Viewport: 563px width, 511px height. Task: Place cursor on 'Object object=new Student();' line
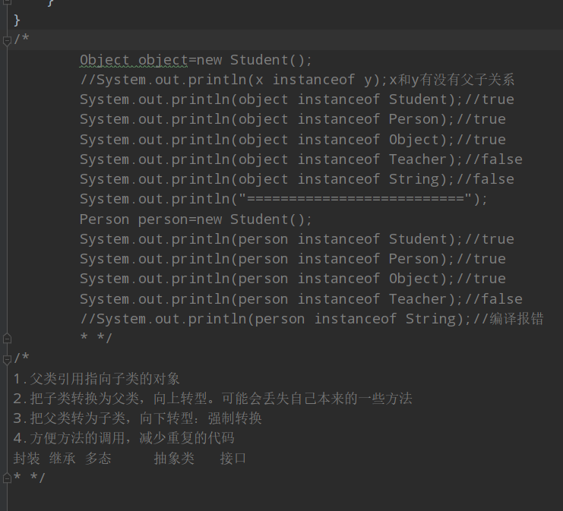(195, 60)
